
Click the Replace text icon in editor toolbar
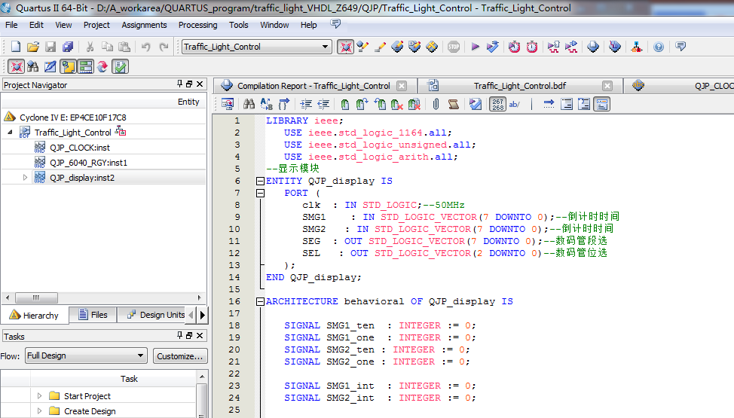(266, 104)
